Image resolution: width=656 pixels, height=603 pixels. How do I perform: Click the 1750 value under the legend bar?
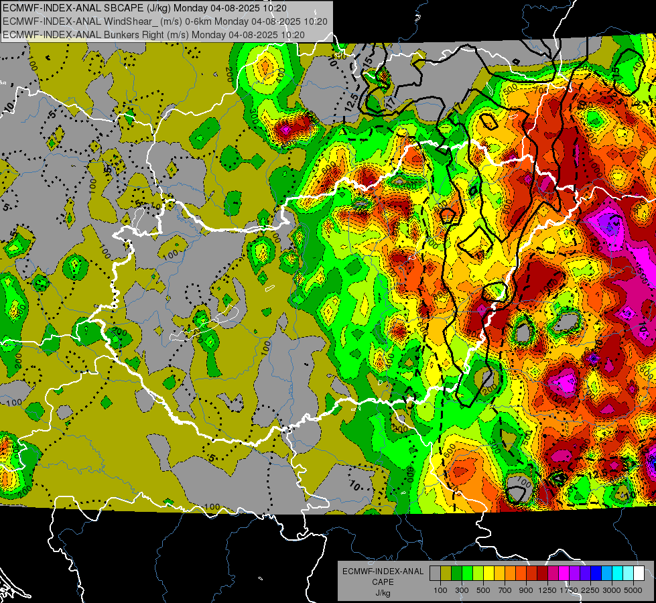click(x=569, y=590)
